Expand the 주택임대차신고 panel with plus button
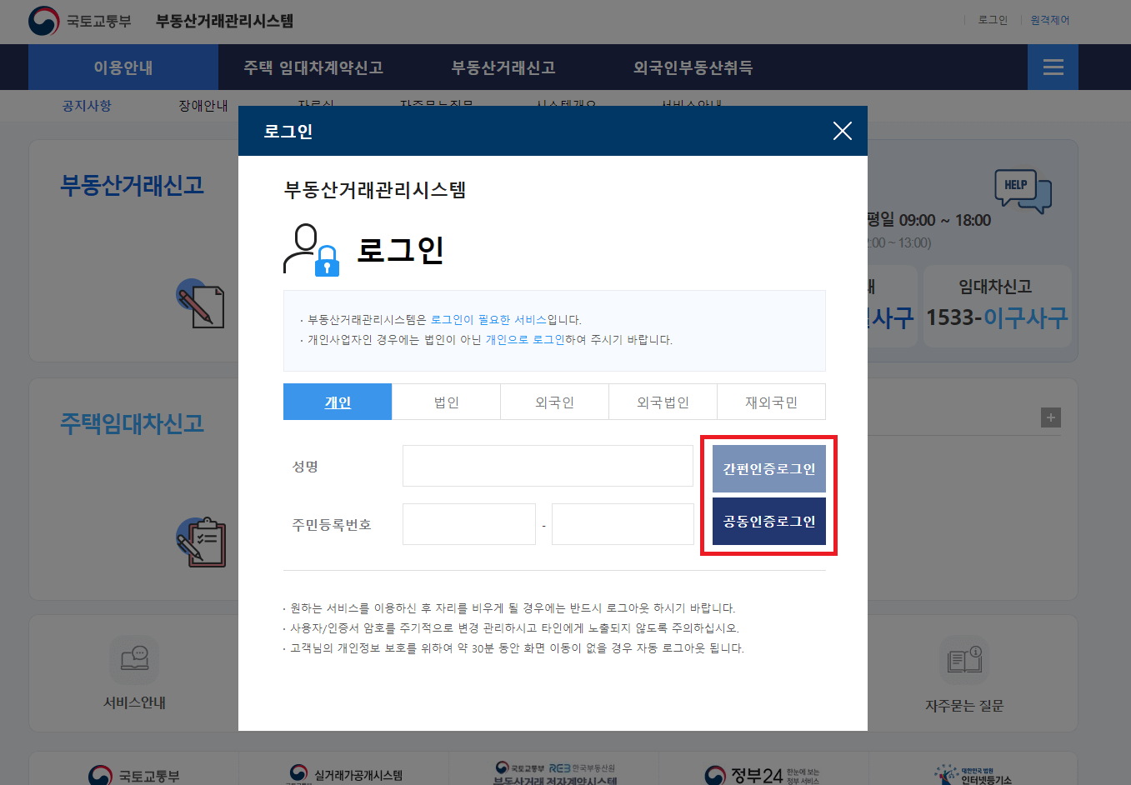The height and width of the screenshot is (785, 1131). (x=1051, y=417)
